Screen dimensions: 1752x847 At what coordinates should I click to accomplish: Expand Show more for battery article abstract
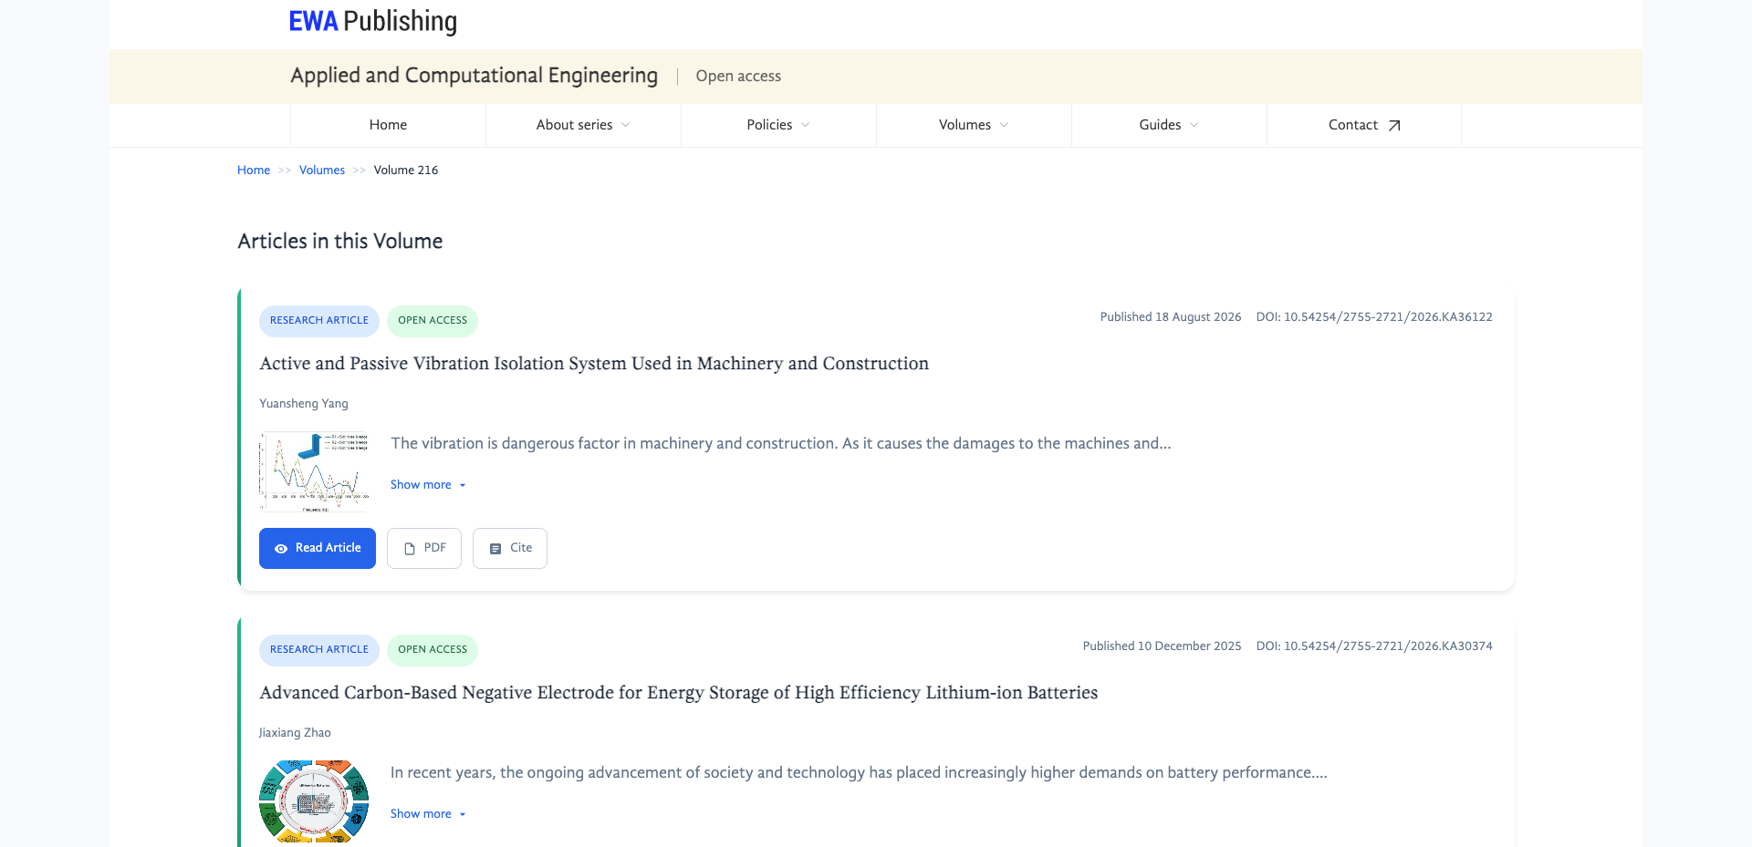click(x=428, y=814)
